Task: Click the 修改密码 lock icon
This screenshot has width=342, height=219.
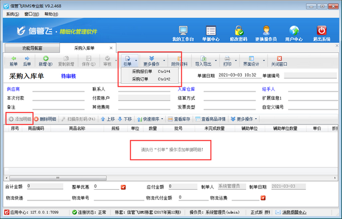Action: click(238, 31)
